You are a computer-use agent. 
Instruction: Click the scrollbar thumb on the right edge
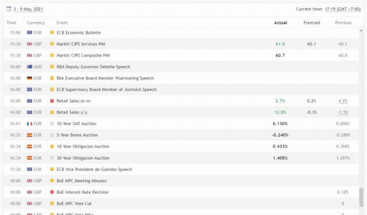[361, 197]
